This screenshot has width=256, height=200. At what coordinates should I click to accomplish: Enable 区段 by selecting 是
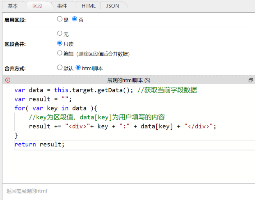click(60, 19)
